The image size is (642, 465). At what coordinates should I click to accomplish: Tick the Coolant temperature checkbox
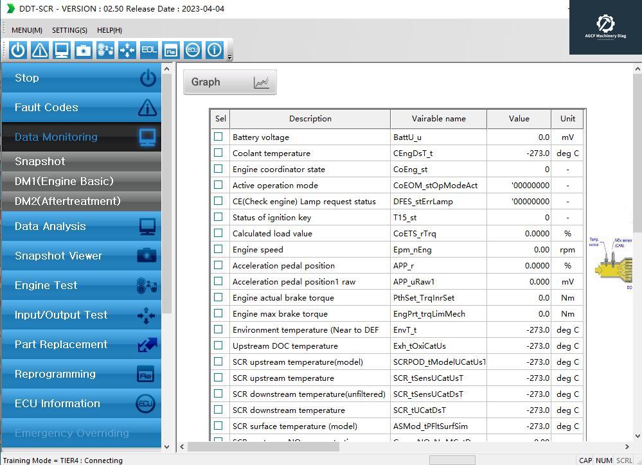[x=218, y=153]
